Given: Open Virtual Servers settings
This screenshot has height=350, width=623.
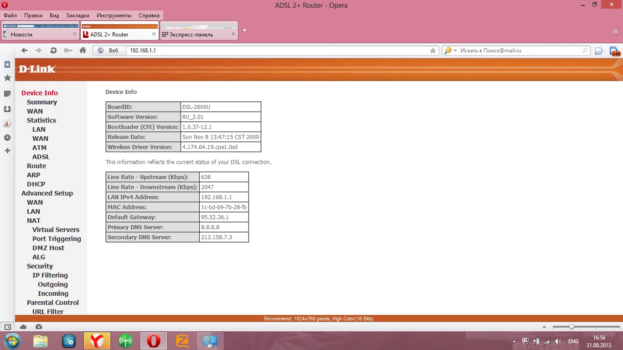Looking at the screenshot, I should tap(56, 230).
